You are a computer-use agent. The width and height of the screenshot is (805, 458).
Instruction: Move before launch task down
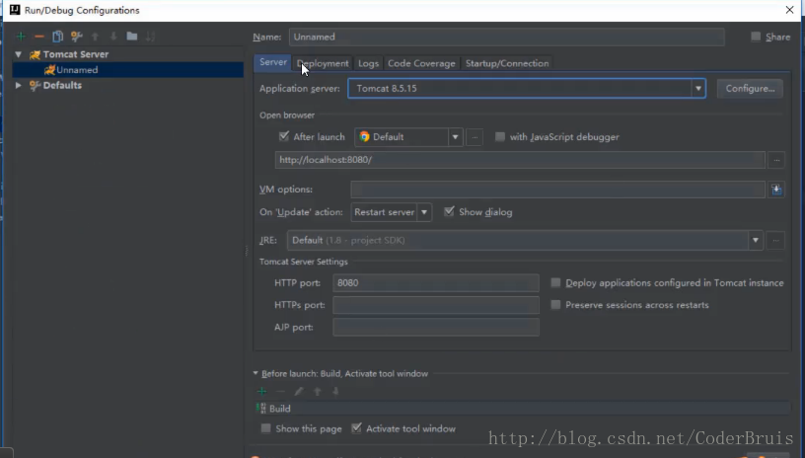tap(335, 391)
